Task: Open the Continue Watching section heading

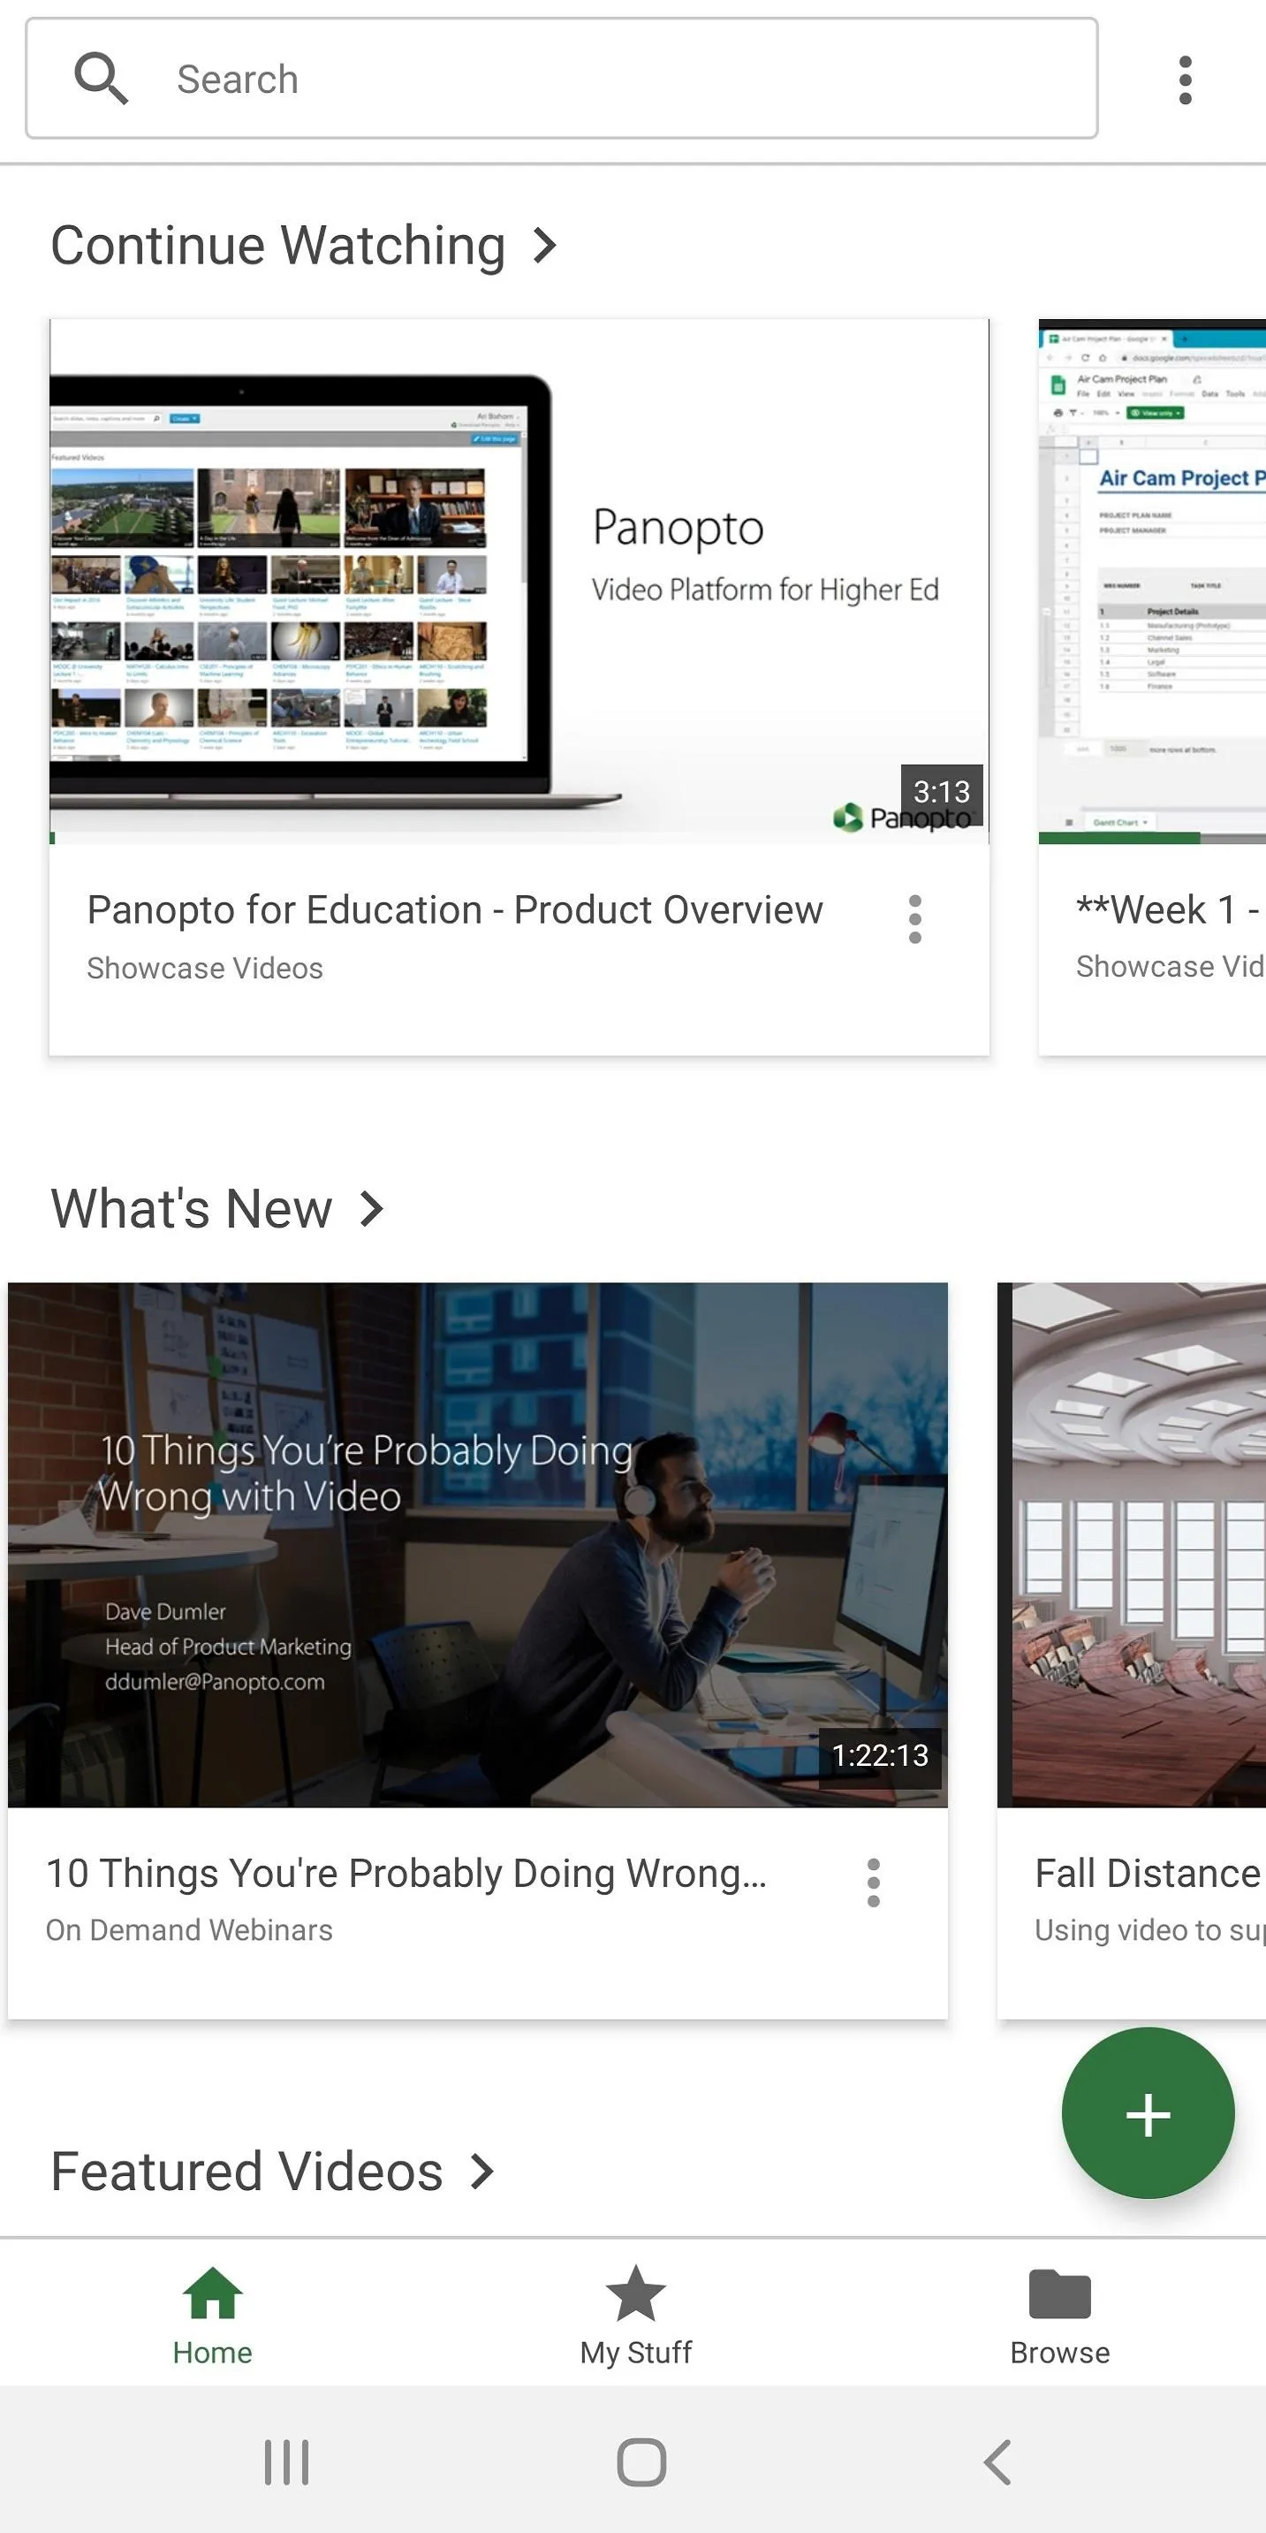Action: [278, 245]
